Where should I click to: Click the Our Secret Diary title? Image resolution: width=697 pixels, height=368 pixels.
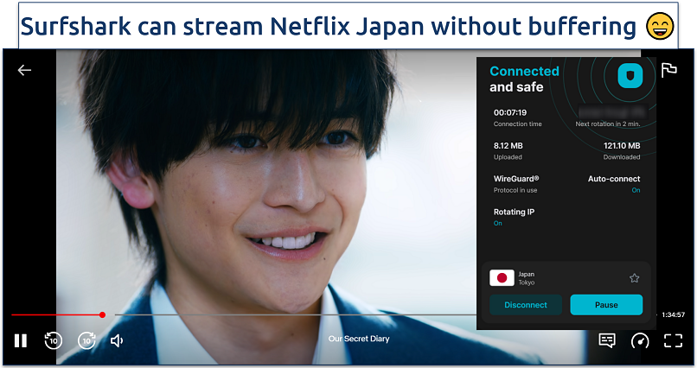(x=359, y=339)
